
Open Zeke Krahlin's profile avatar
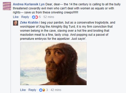16,23
